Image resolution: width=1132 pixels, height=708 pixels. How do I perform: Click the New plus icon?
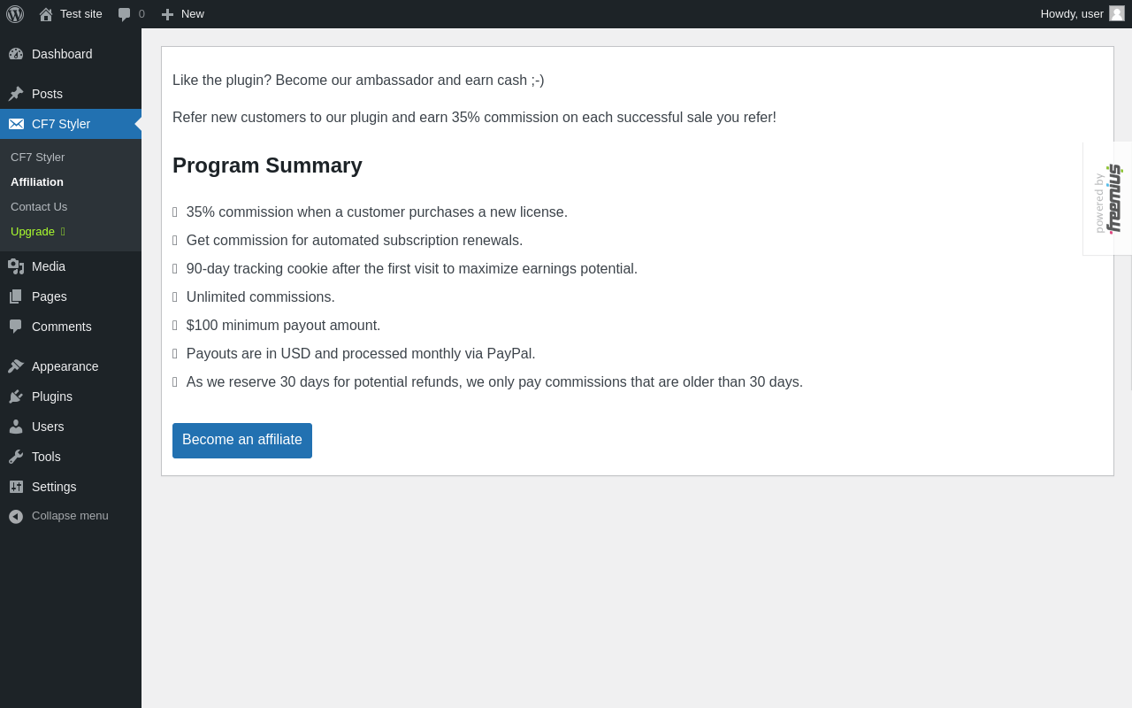pyautogui.click(x=167, y=14)
